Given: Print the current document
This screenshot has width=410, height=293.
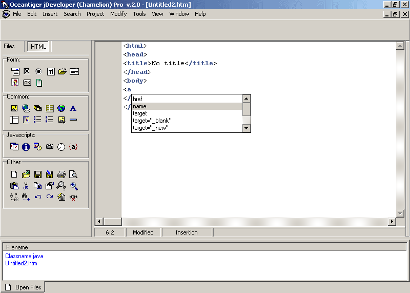Looking at the screenshot, I should coord(61,174).
